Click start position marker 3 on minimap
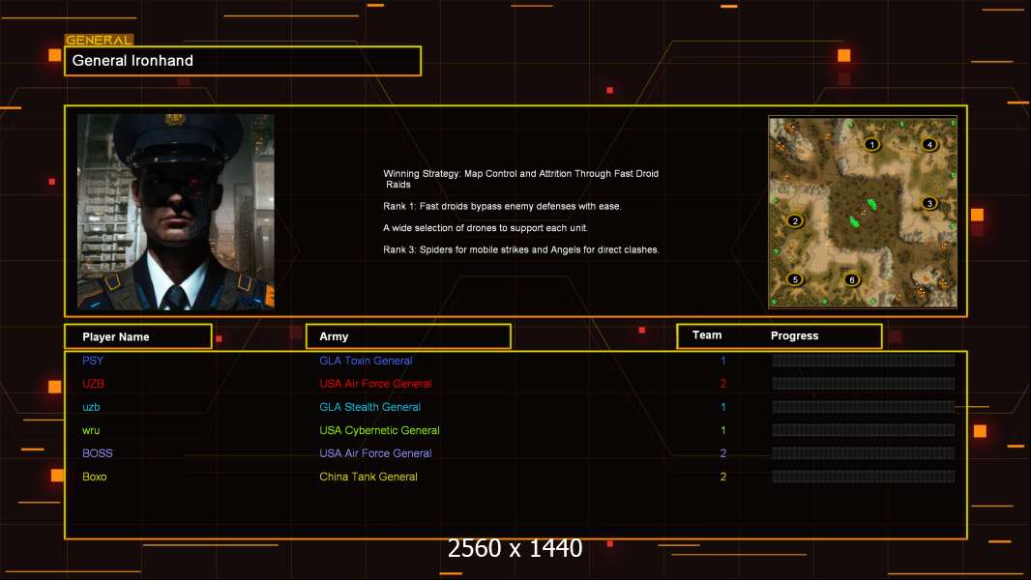This screenshot has width=1031, height=580. pyautogui.click(x=929, y=203)
